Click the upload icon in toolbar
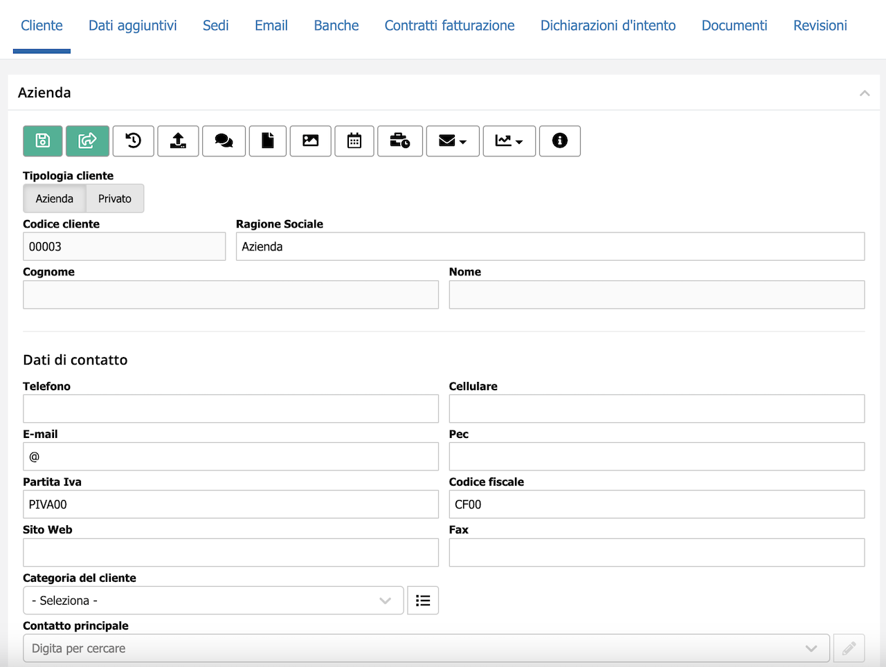This screenshot has height=667, width=886. pos(179,140)
